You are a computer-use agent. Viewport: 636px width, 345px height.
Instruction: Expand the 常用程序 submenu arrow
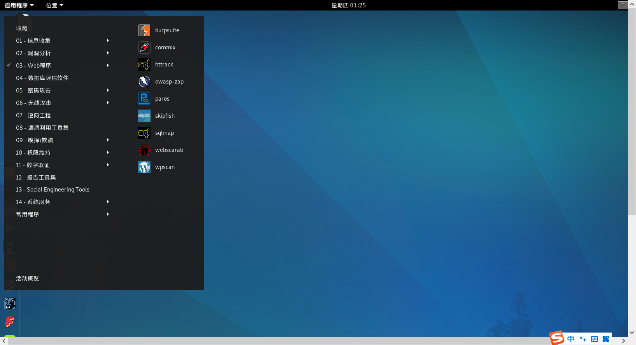(108, 214)
